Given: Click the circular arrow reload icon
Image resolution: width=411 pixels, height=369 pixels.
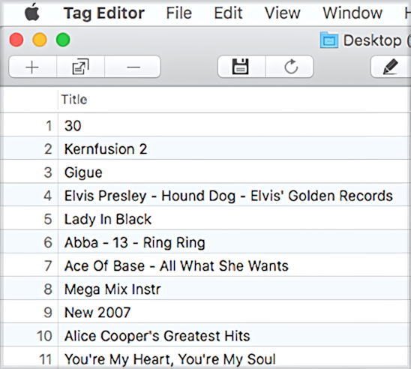Looking at the screenshot, I should point(290,67).
